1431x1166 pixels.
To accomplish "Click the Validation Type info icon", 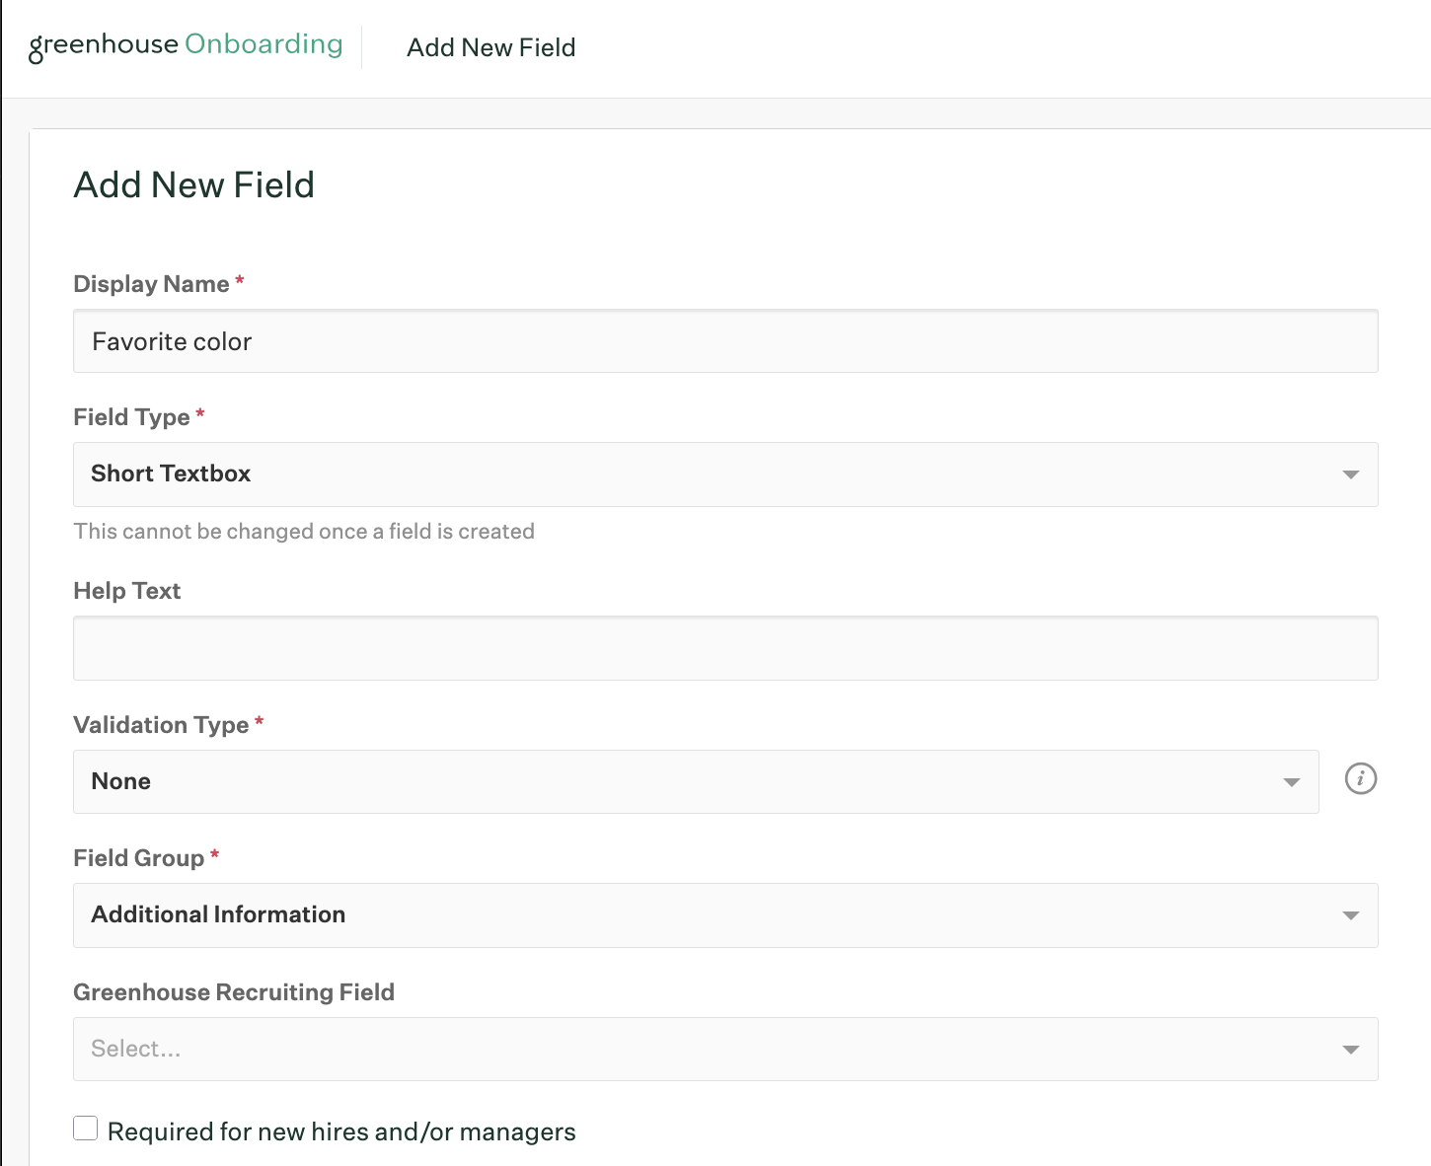I will 1360,779.
